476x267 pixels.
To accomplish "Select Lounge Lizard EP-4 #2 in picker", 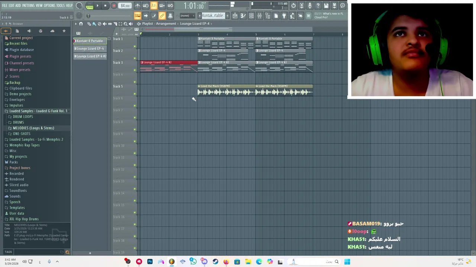I will click(x=90, y=56).
